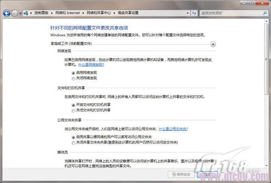Viewport: 271px width, 183px height.
Task: Click the 针对不同的网络配置文件更改共享选项 heading
Action: point(89,28)
